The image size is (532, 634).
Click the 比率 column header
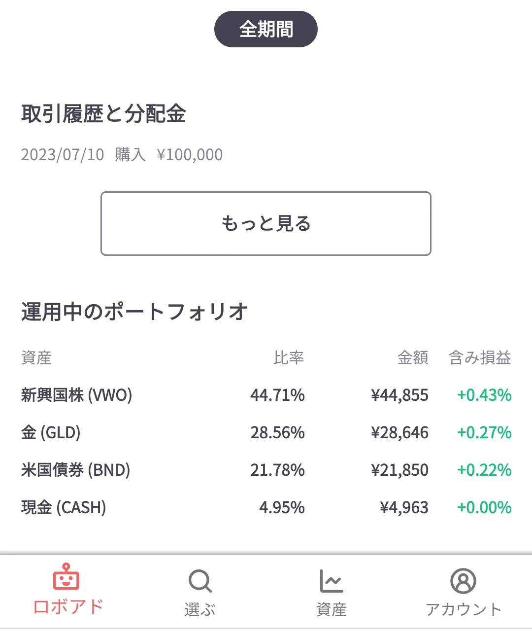(x=289, y=357)
